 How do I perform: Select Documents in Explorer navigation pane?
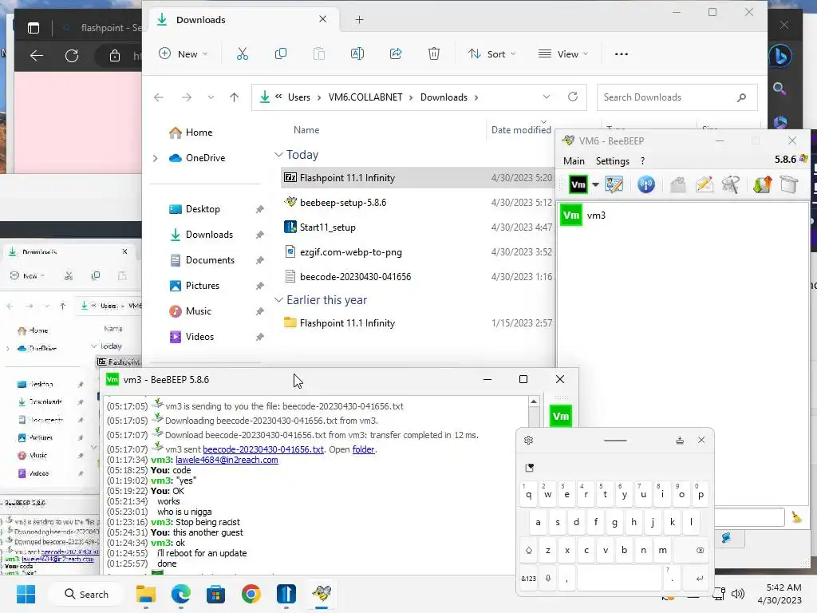tap(202, 260)
